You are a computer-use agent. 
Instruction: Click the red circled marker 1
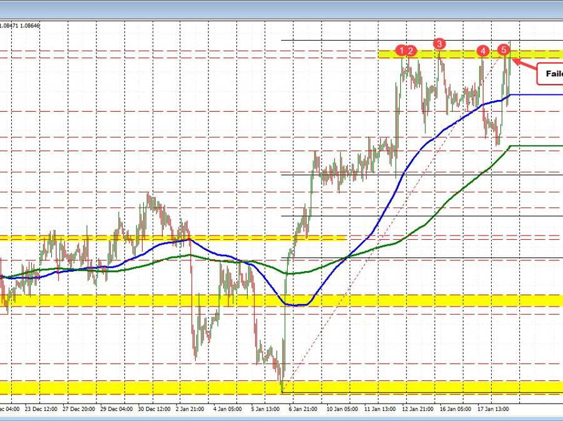(402, 51)
